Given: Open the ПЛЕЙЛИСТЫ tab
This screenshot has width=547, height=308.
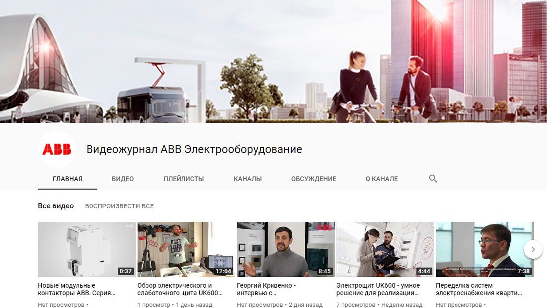Looking at the screenshot, I should click(x=184, y=179).
